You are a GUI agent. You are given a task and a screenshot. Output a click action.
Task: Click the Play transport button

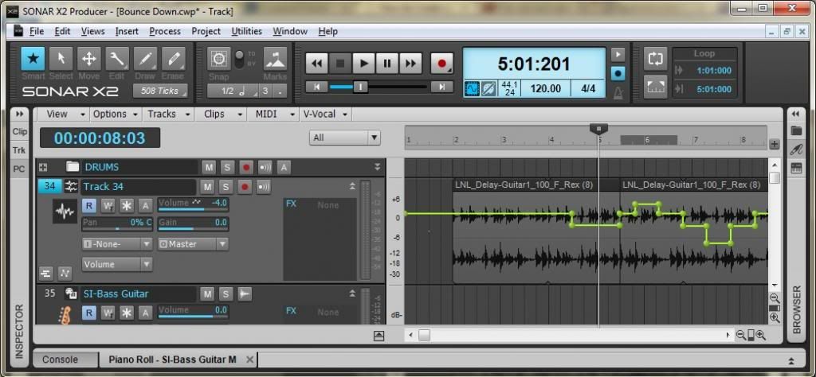363,63
